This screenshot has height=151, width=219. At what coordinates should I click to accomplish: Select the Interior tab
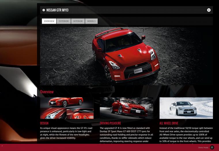coord(78,21)
